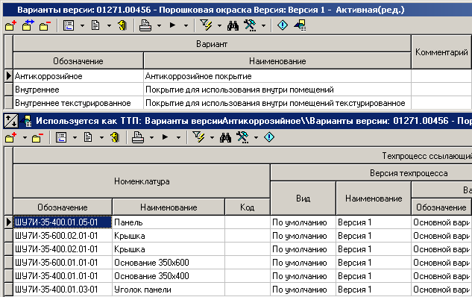472x297 pixels.
Task: Click the filter lightning icon in lower toolbar
Action: click(198, 137)
